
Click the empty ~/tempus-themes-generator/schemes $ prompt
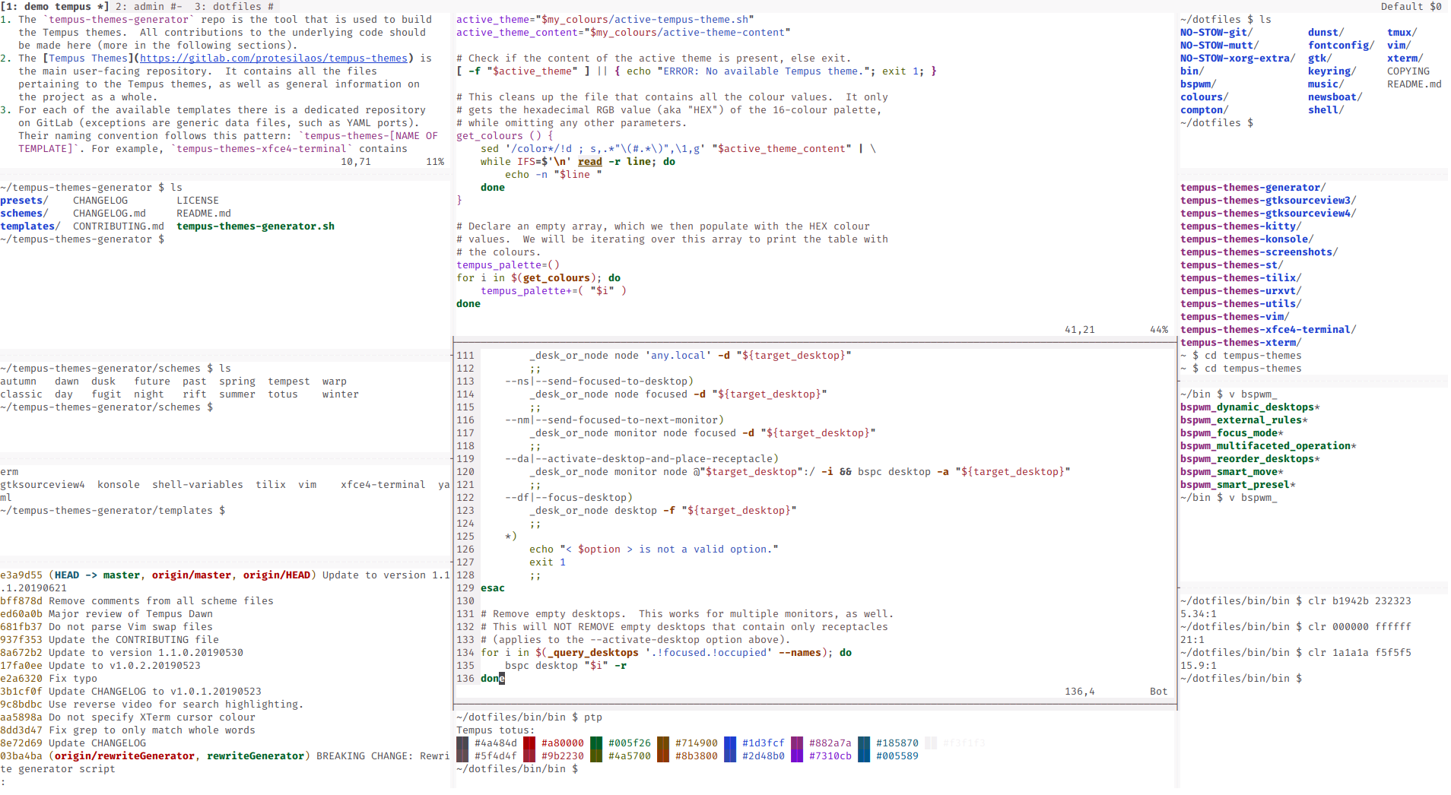tap(106, 407)
